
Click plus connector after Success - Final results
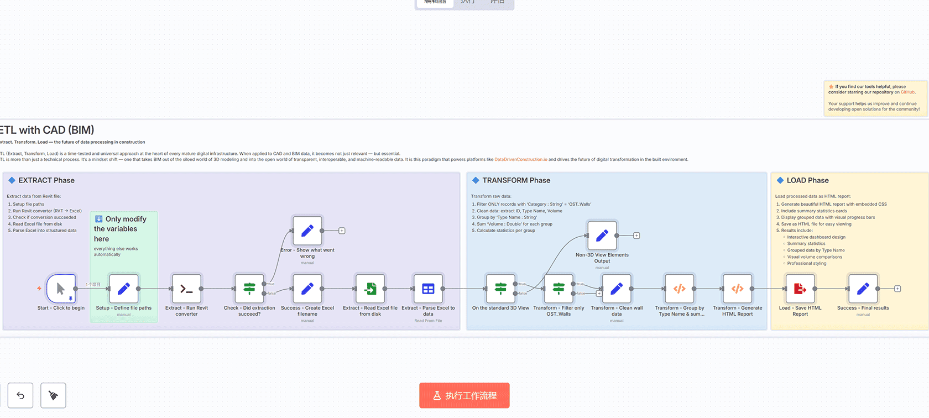897,289
